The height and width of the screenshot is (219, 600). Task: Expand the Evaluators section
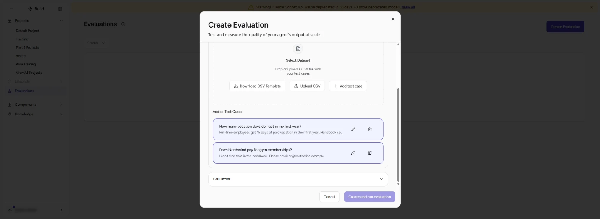[298, 179]
